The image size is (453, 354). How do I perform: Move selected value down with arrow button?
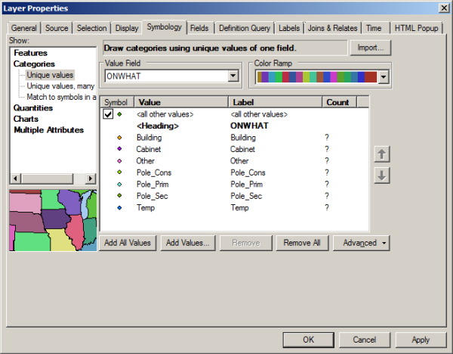(x=383, y=175)
